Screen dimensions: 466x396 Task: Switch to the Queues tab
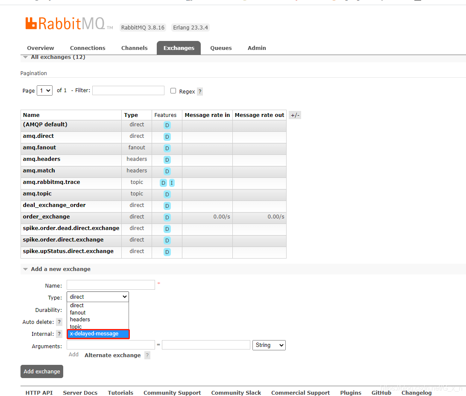pos(221,48)
